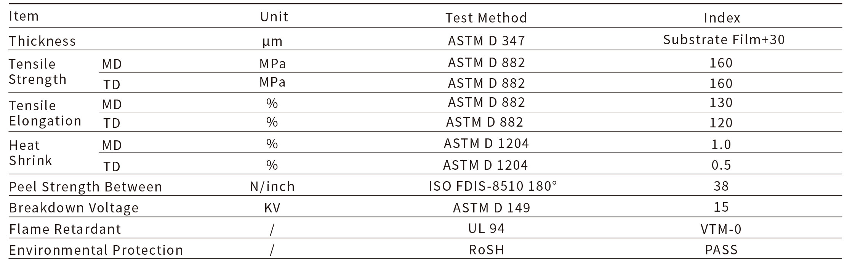The width and height of the screenshot is (847, 262).
Task: Select the Heat Shrink label
Action: (30, 153)
